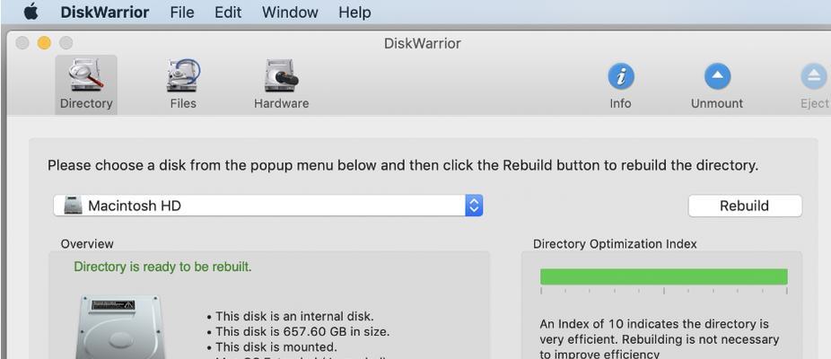Image resolution: width=831 pixels, height=359 pixels.
Task: Open the DiskWarrior application menu
Action: [x=104, y=12]
